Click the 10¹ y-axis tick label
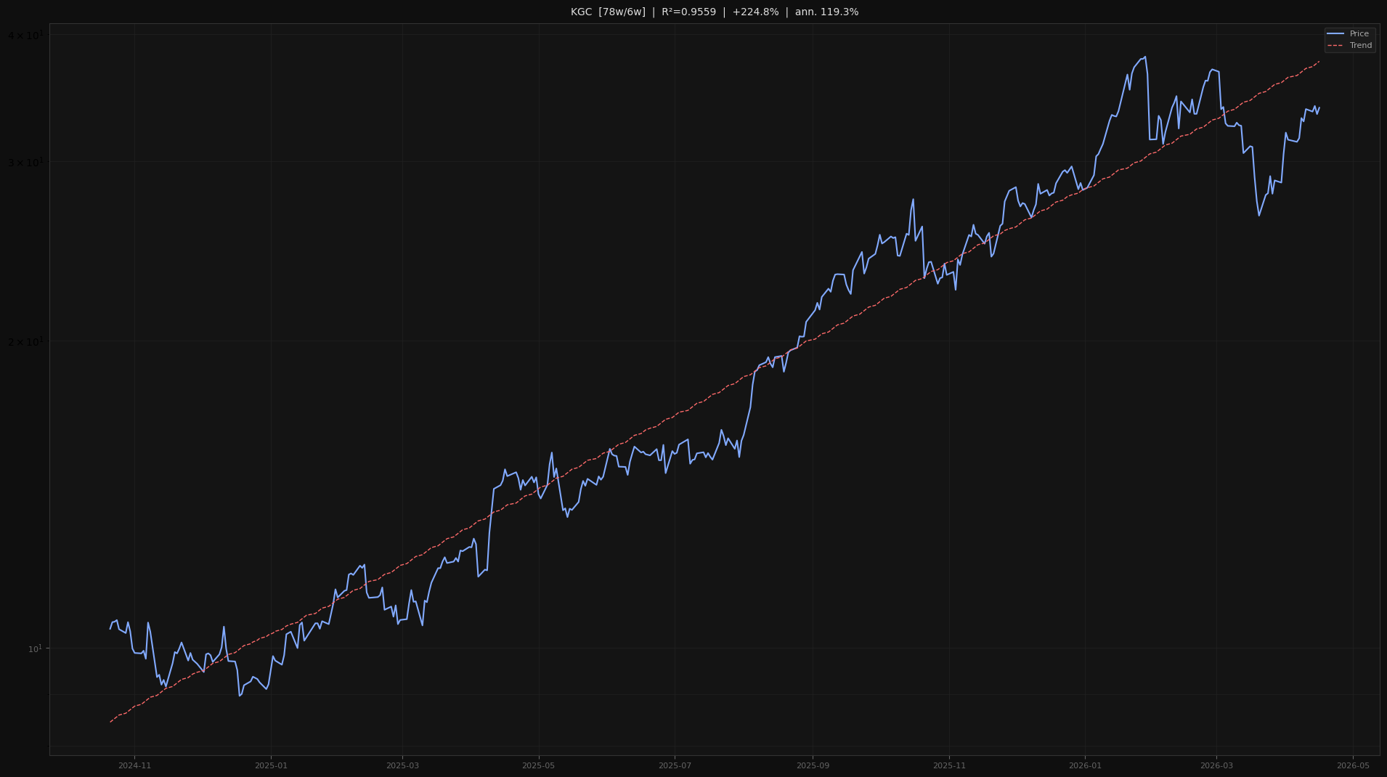Image resolution: width=1387 pixels, height=777 pixels. tap(35, 648)
